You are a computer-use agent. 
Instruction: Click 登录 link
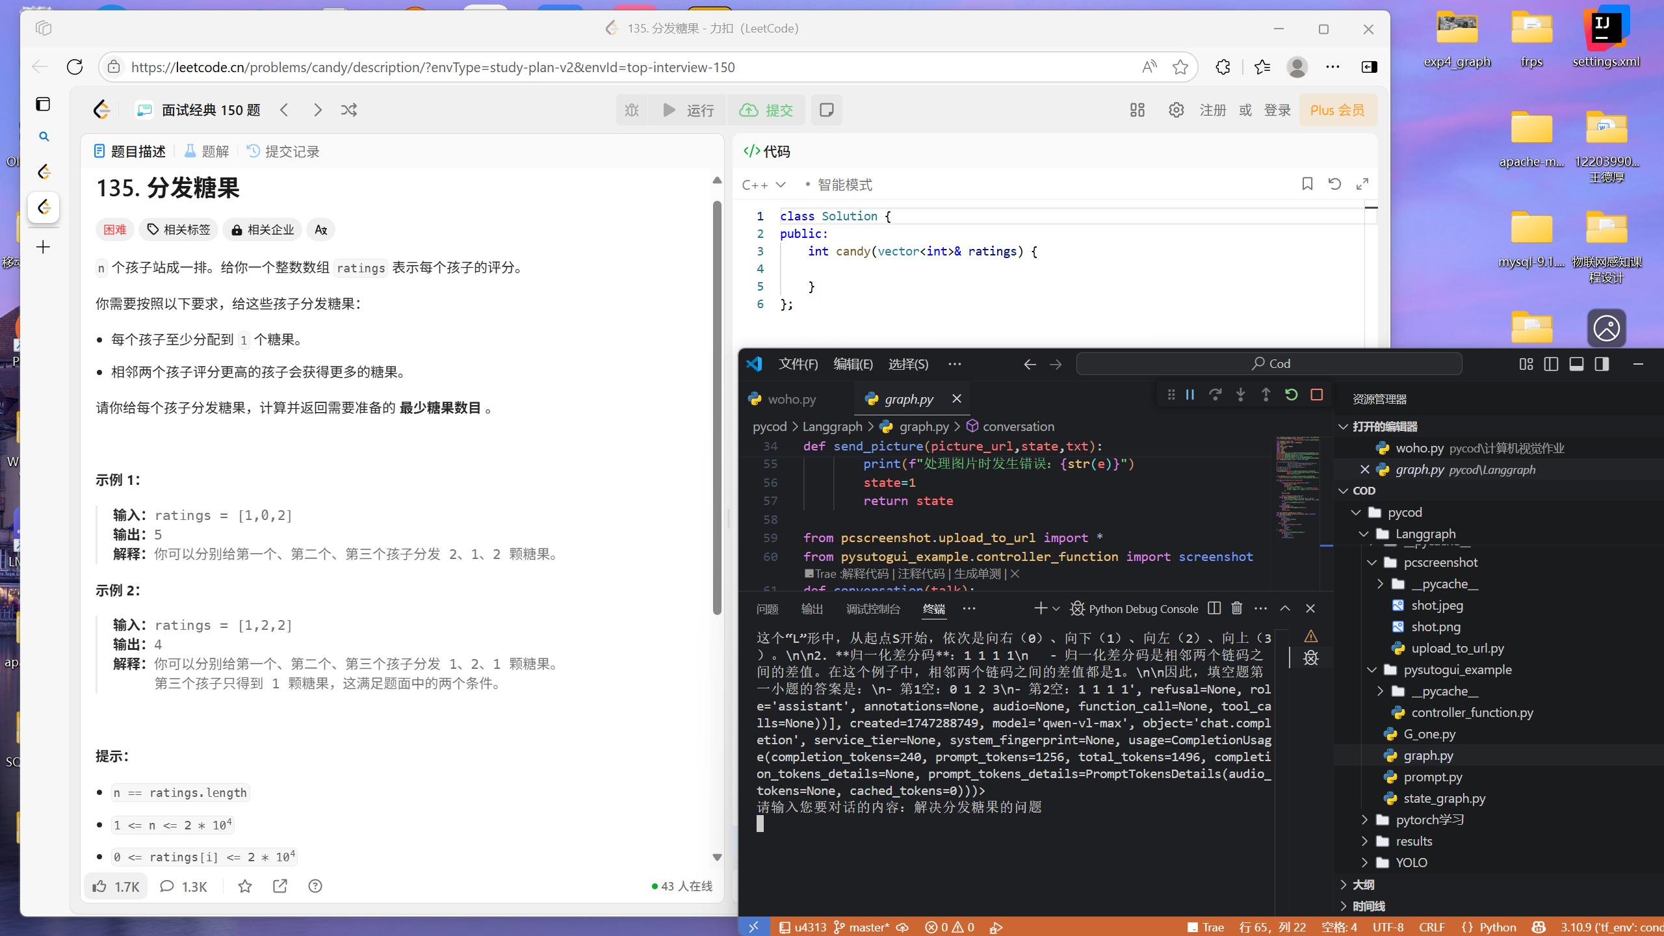(x=1277, y=110)
